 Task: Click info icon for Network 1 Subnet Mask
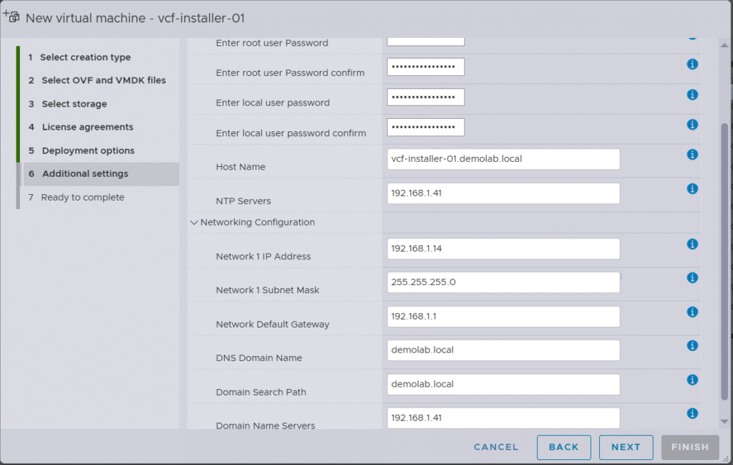click(x=692, y=278)
